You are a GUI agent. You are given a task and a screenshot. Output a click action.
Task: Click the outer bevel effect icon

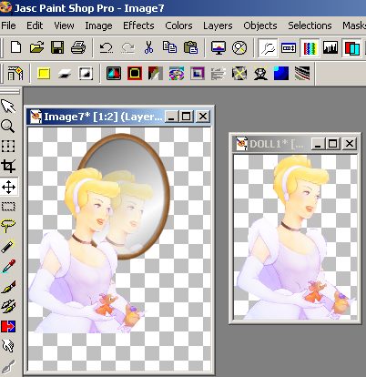[156, 74]
